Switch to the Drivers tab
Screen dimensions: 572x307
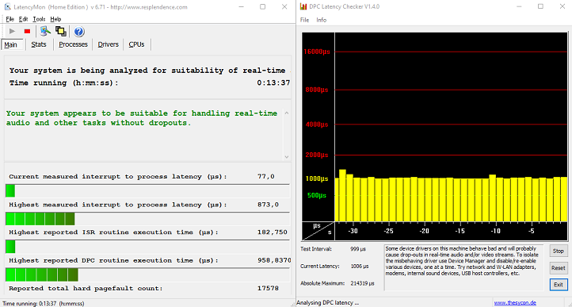(108, 44)
